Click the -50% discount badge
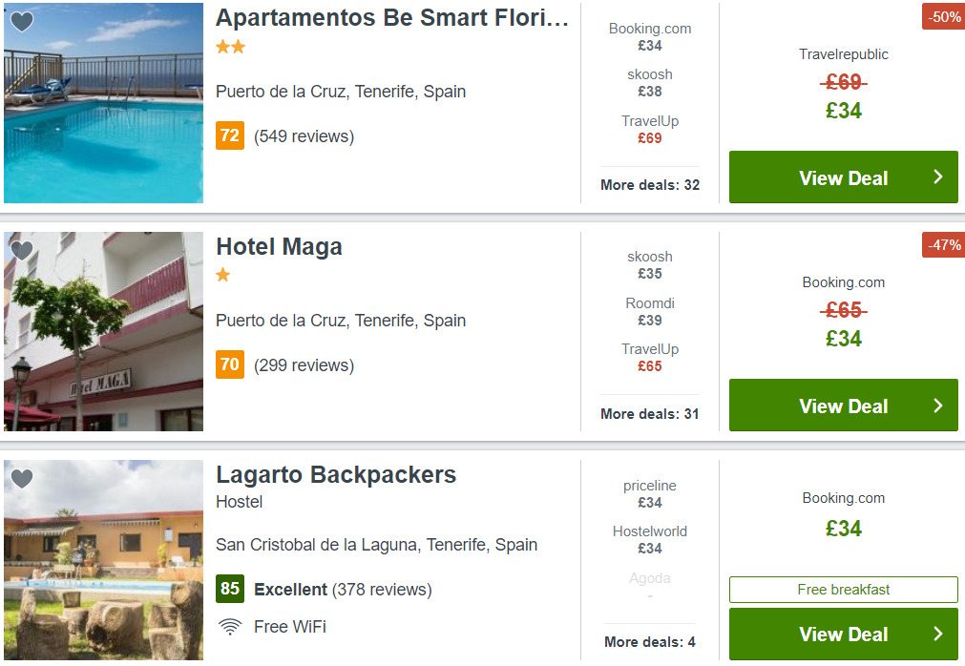Image resolution: width=965 pixels, height=666 pixels. (943, 16)
